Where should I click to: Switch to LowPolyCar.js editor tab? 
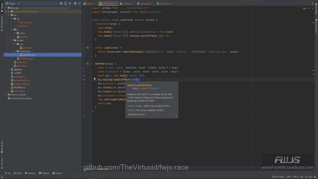coord(108,3)
